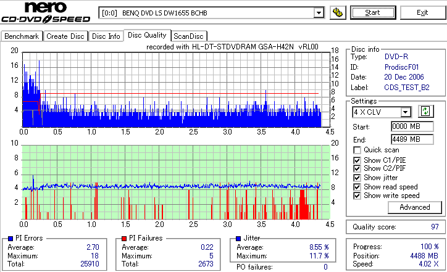Click the refresh speed icon in Settings

[x=425, y=111]
